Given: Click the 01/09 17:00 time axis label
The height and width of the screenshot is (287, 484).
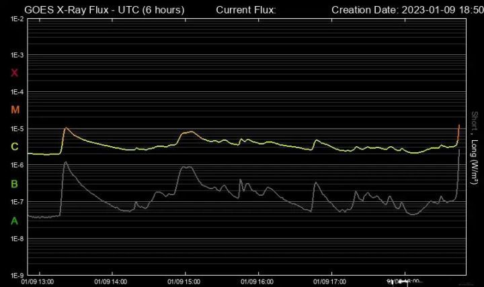Looking at the screenshot, I should [329, 282].
